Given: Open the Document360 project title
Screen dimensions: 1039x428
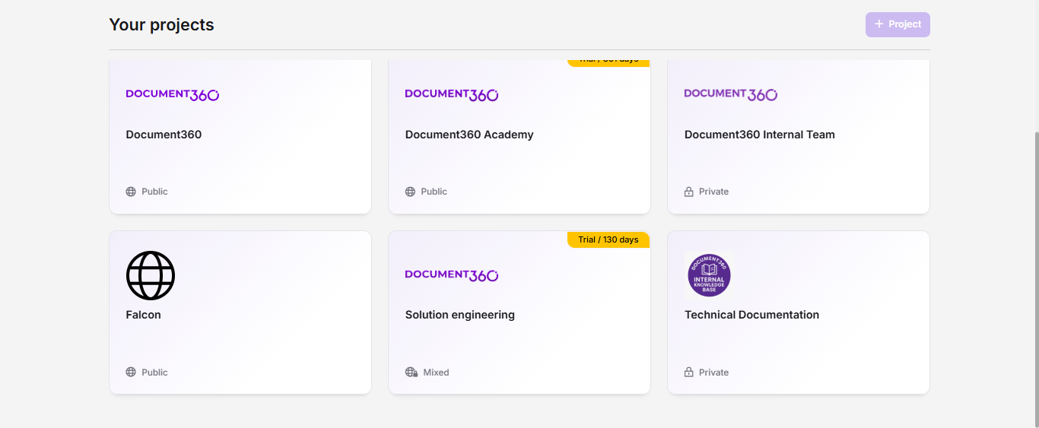Looking at the screenshot, I should [164, 135].
